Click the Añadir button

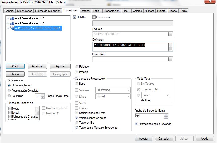(x=15, y=66)
